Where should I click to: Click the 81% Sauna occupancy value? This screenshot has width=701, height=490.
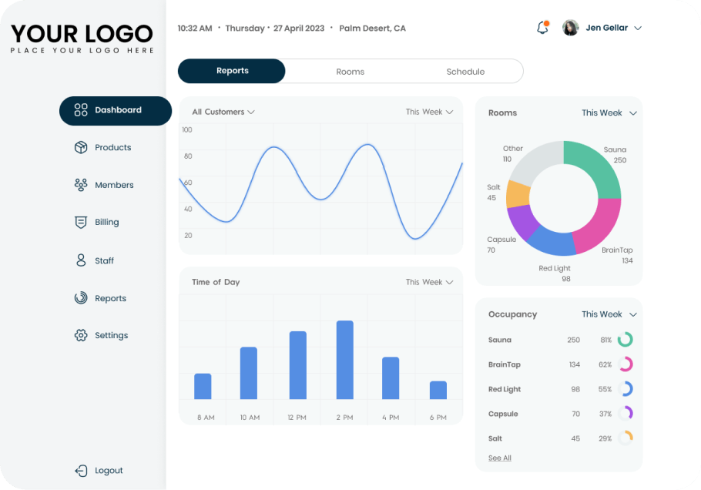click(605, 340)
